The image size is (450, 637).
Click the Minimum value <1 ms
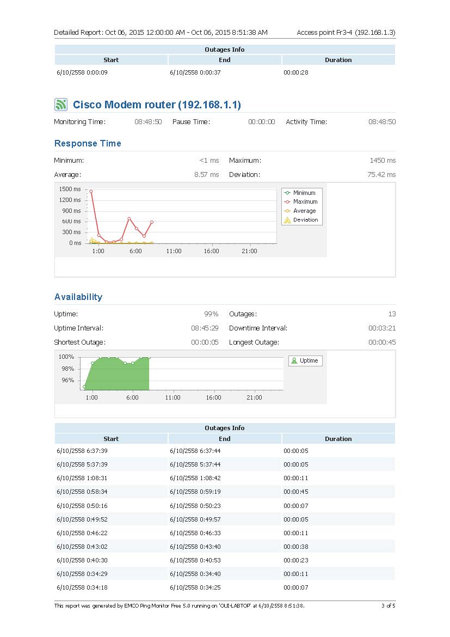pyautogui.click(x=209, y=161)
